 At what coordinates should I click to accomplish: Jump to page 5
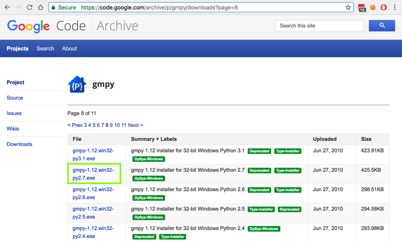coord(94,125)
